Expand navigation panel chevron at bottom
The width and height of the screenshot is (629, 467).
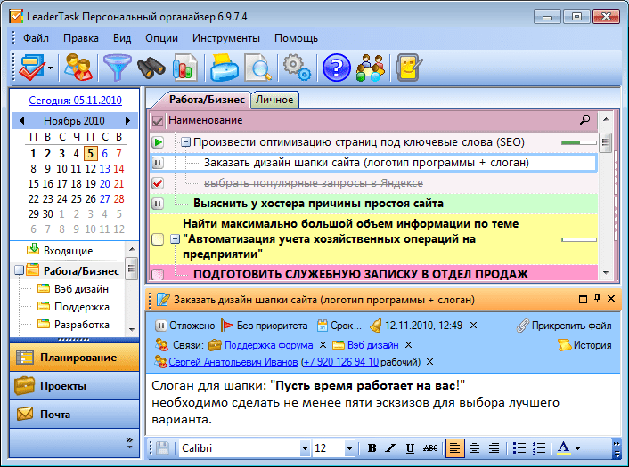click(129, 442)
